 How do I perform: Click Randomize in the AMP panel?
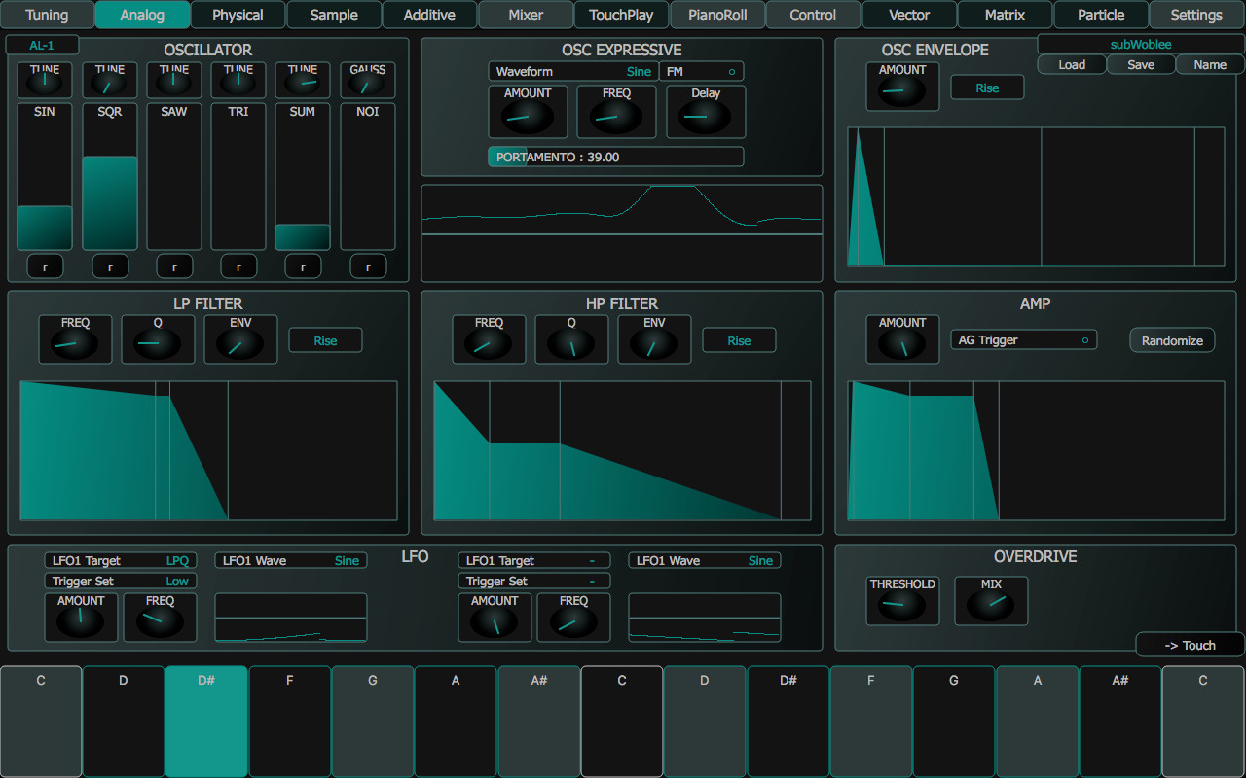pyautogui.click(x=1171, y=339)
